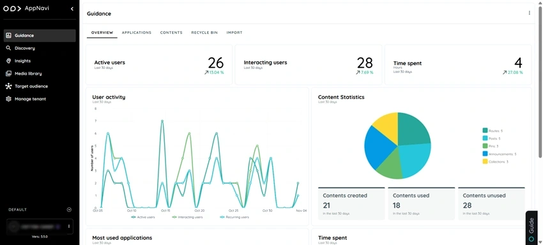Expand the DEFAULT tenant dropdown
Screen dimensions: 543x245
click(69, 210)
